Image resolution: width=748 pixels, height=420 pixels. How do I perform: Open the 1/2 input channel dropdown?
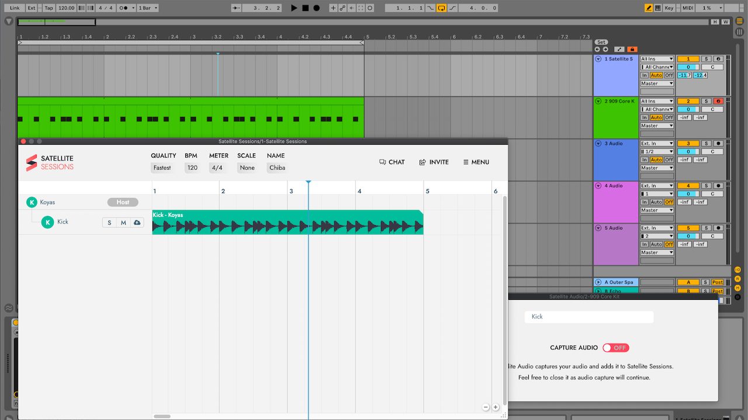(x=657, y=152)
